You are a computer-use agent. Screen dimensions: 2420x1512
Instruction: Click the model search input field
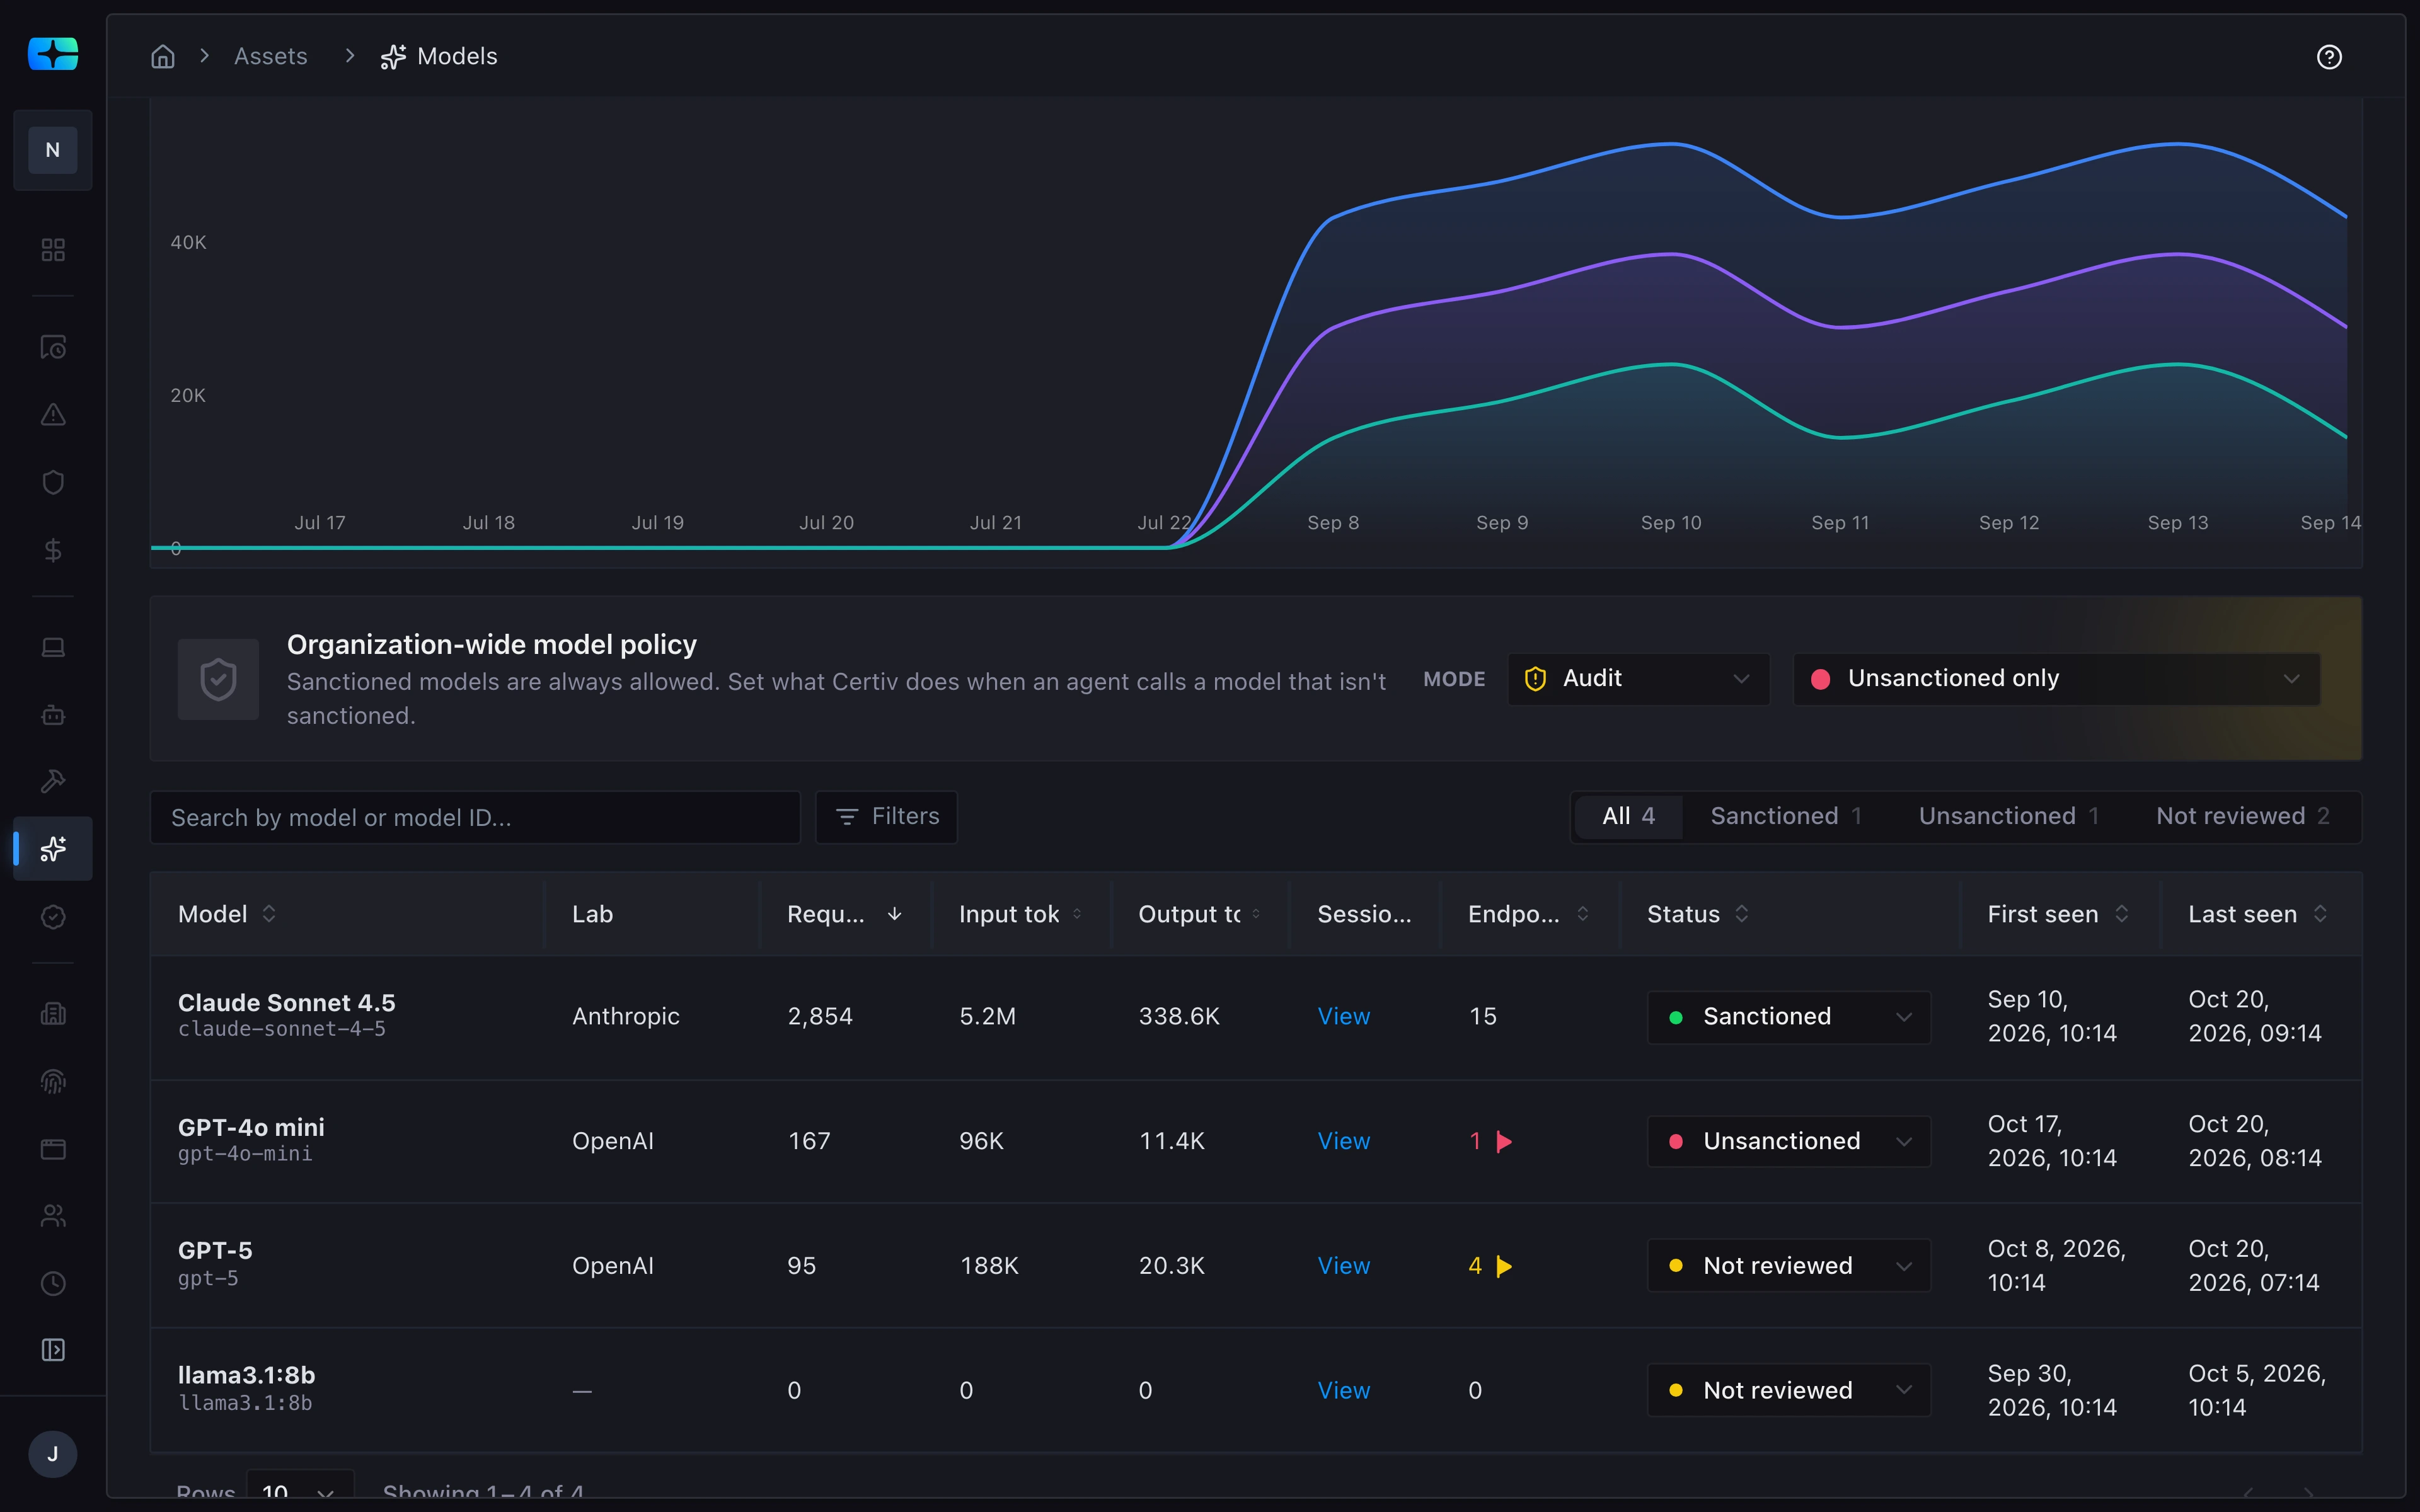[475, 817]
